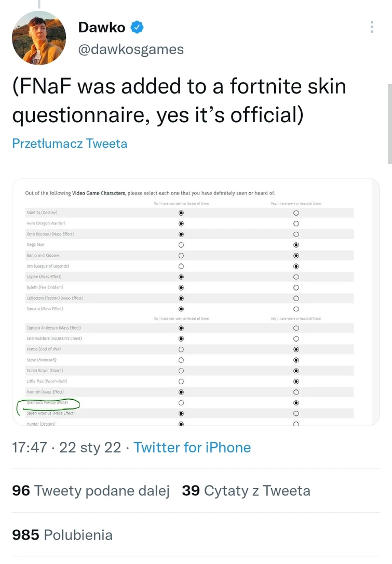Click the circled Glamrock Freddy (FNAF) label
Viewport: 392px width, 564px height.
(48, 403)
